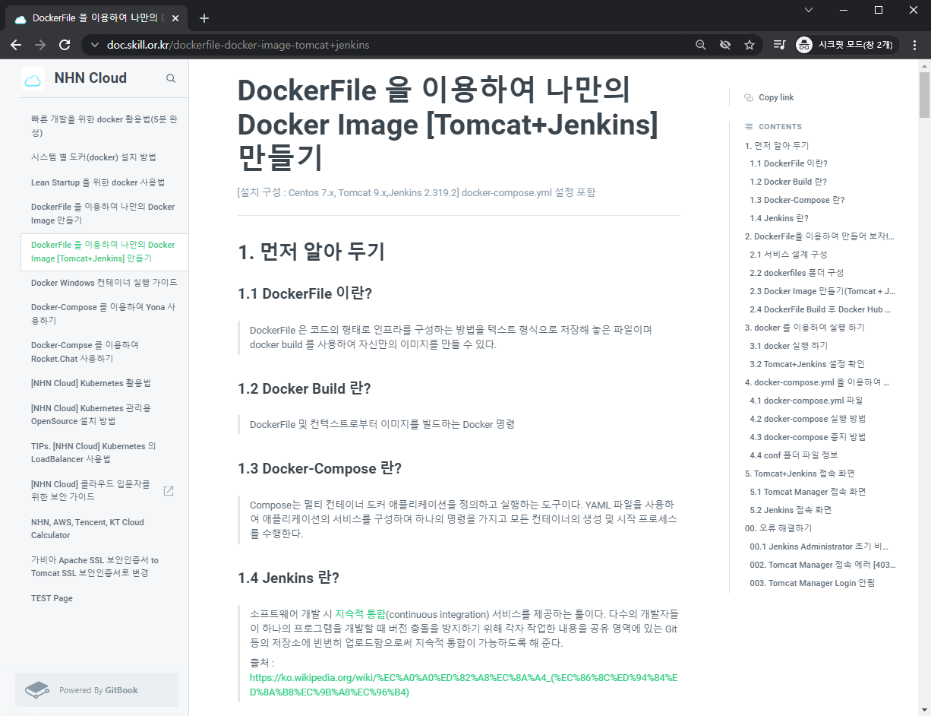Open 'NHN, AWS, Tencent, KT Cloud Calculator' page
Image resolution: width=931 pixels, height=716 pixels.
click(x=105, y=528)
